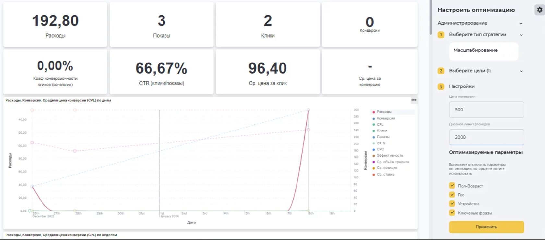Expand the Администрирование section chevron
The image size is (545, 240).
coord(521,23)
